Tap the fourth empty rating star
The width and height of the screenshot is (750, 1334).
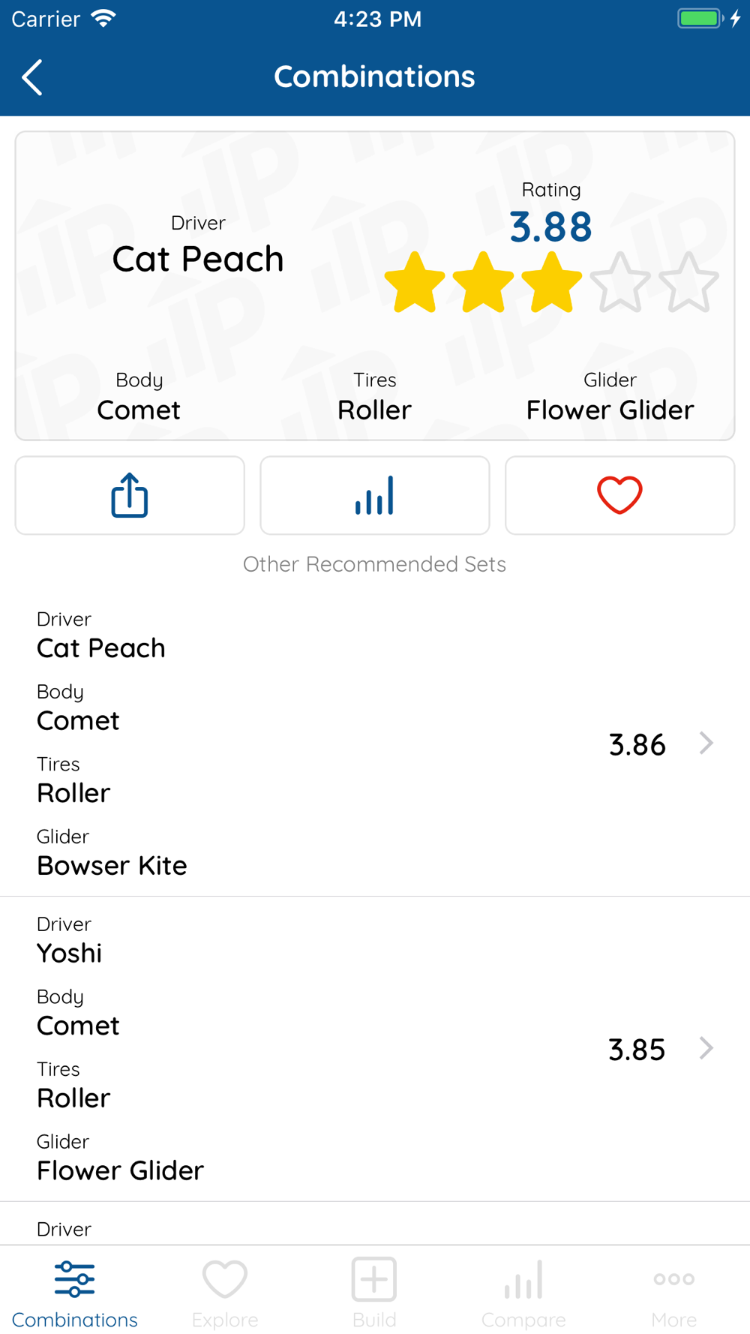(620, 283)
